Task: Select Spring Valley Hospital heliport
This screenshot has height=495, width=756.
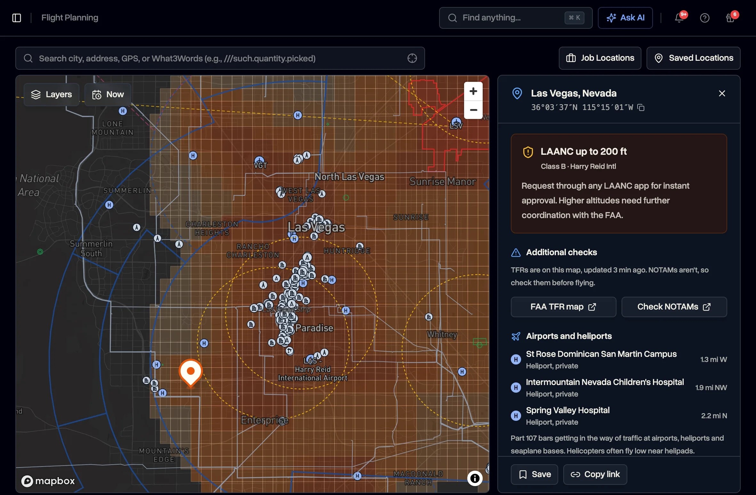Action: [x=619, y=416]
